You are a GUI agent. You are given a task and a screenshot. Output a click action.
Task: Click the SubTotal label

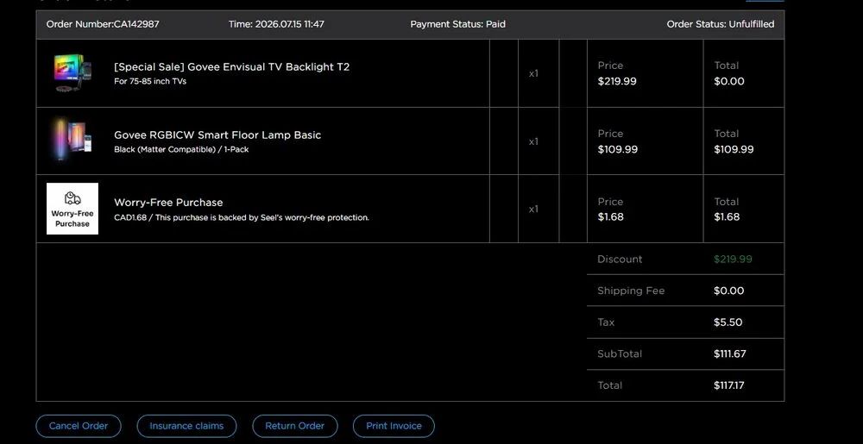(620, 353)
